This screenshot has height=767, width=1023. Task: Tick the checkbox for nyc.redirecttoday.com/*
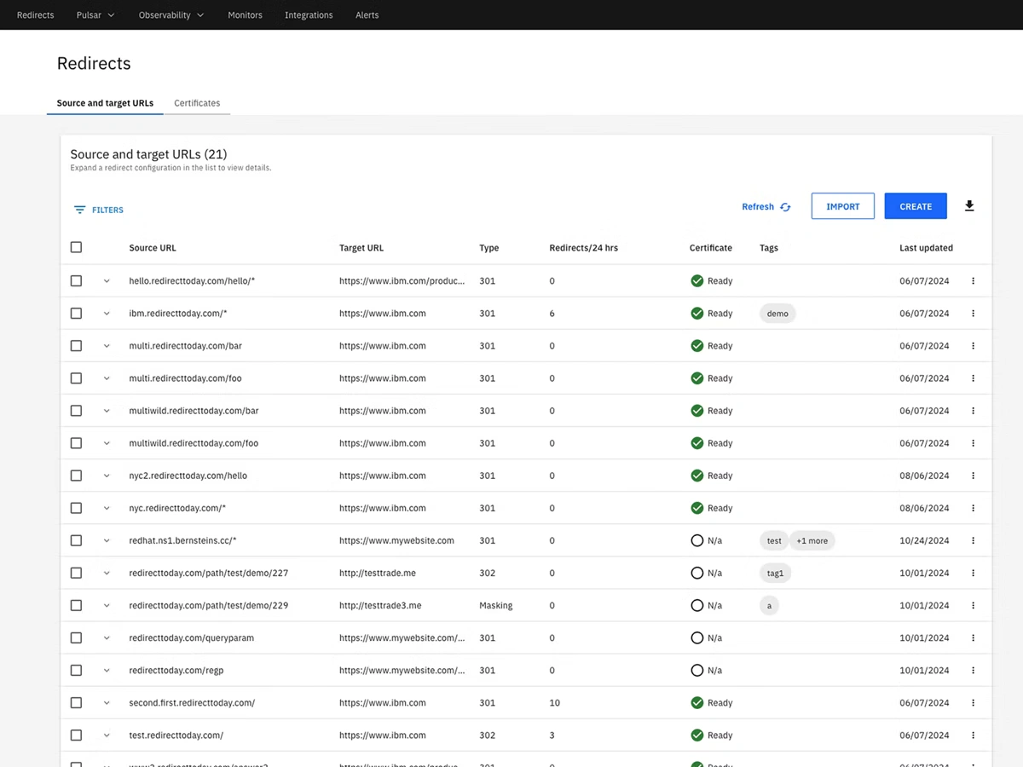[x=76, y=508]
